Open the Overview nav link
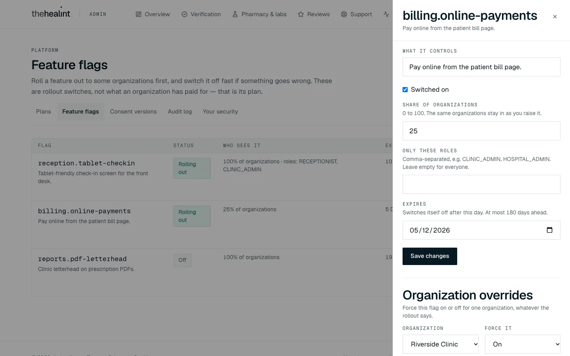 tap(153, 14)
